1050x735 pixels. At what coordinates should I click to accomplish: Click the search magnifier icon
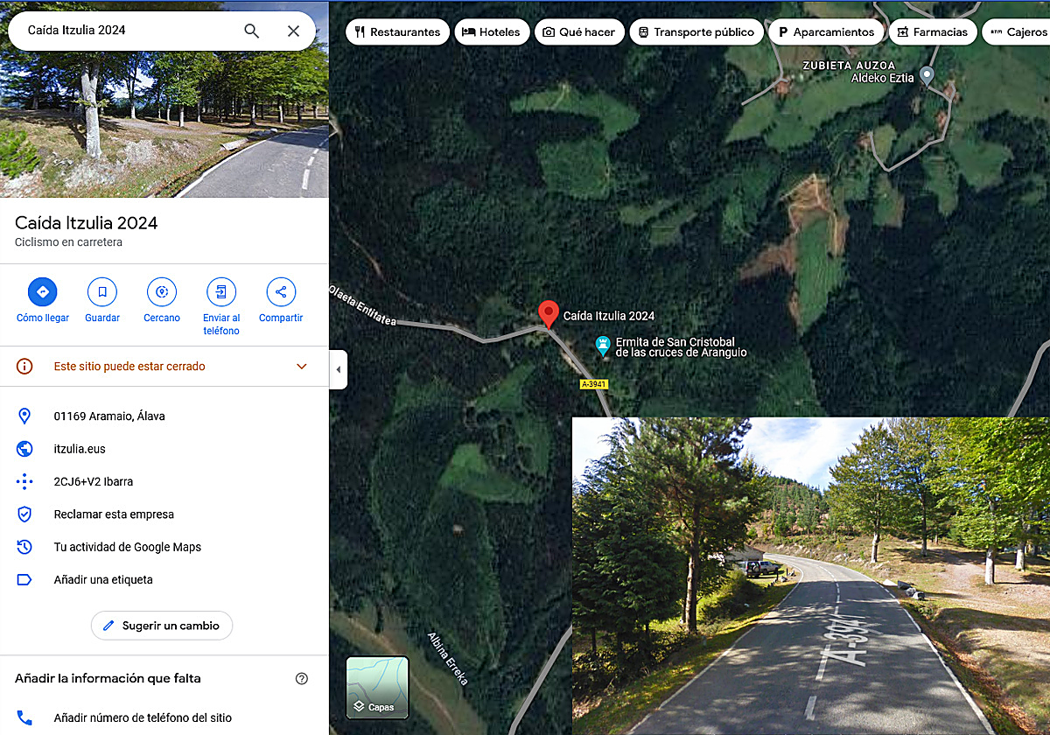[252, 31]
